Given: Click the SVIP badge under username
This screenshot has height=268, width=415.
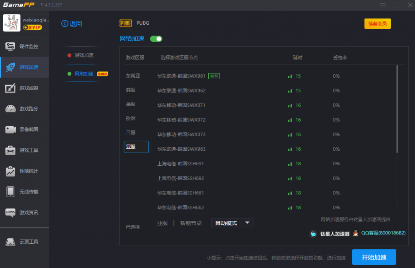Looking at the screenshot, I should point(32,27).
